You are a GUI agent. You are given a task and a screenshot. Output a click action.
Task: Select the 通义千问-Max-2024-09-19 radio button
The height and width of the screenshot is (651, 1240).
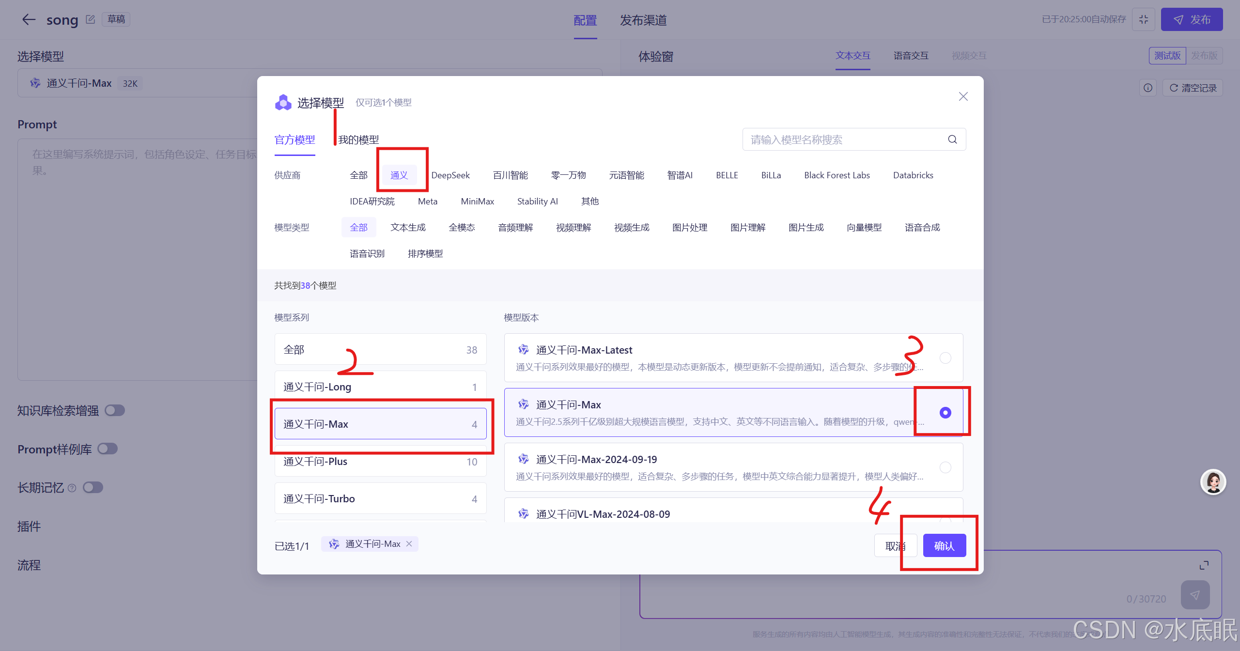945,467
